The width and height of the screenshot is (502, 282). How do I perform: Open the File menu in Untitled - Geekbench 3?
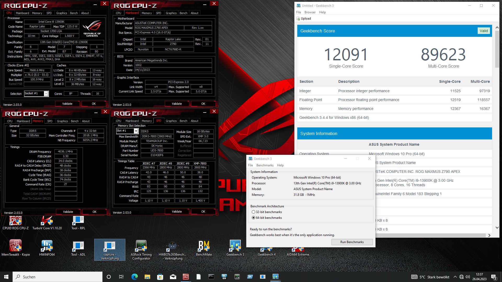pos(299,12)
